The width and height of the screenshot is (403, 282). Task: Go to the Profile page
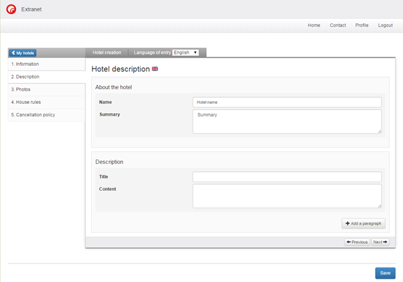click(x=362, y=25)
